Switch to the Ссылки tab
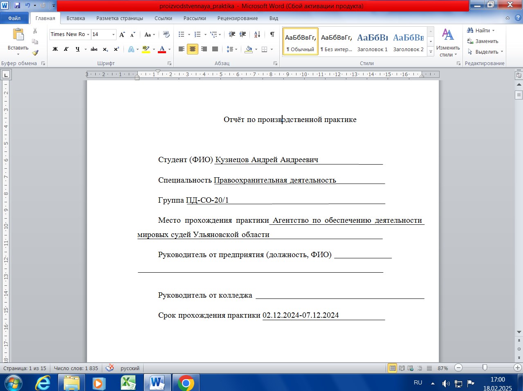 coord(163,18)
